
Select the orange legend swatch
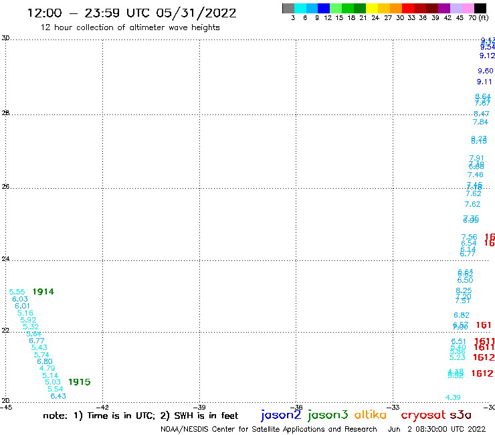click(396, 8)
